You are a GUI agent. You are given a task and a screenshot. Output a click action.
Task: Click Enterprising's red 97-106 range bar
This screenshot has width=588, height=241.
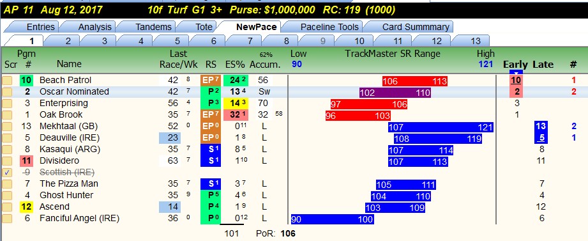pyautogui.click(x=368, y=104)
